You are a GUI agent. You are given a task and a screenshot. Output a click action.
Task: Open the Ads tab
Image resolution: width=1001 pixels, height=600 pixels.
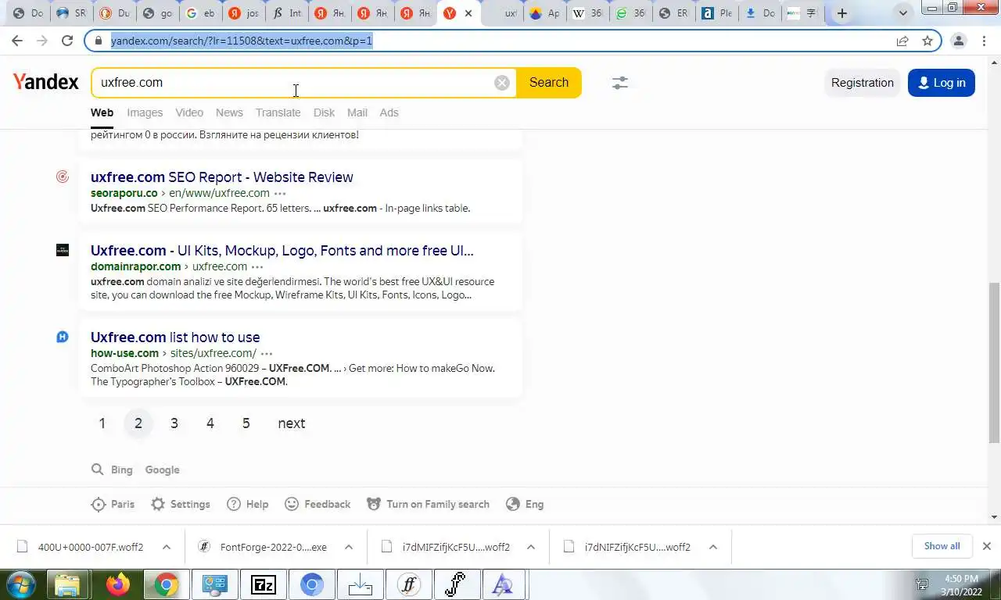pos(389,112)
